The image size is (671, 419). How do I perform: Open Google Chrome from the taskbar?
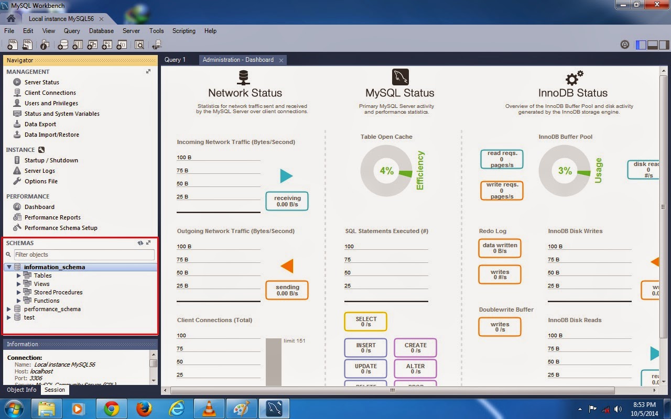tap(111, 409)
